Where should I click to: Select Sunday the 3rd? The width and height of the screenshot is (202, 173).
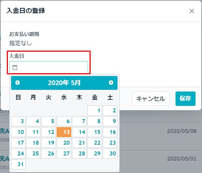tap(18, 121)
